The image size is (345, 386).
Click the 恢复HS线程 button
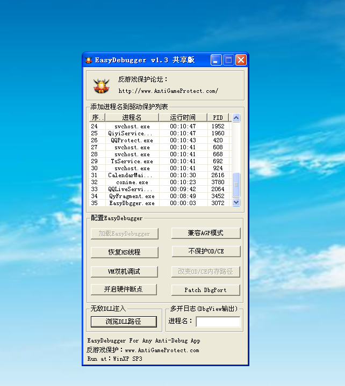125,252
